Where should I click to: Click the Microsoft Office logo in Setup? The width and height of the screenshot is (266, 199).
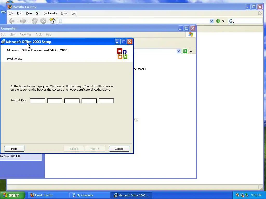point(122,53)
